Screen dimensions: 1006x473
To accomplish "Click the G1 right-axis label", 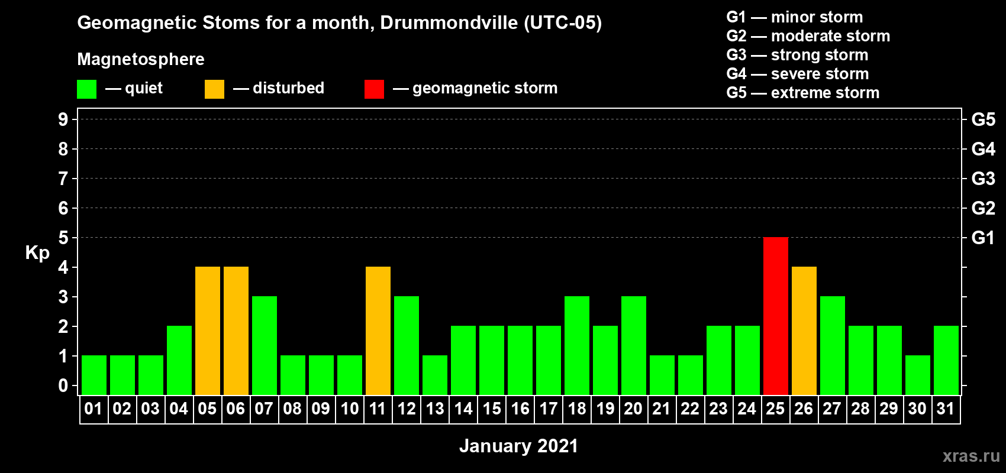I will point(983,238).
